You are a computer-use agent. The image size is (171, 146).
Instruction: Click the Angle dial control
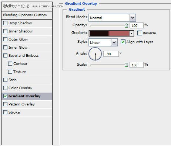(x=95, y=54)
